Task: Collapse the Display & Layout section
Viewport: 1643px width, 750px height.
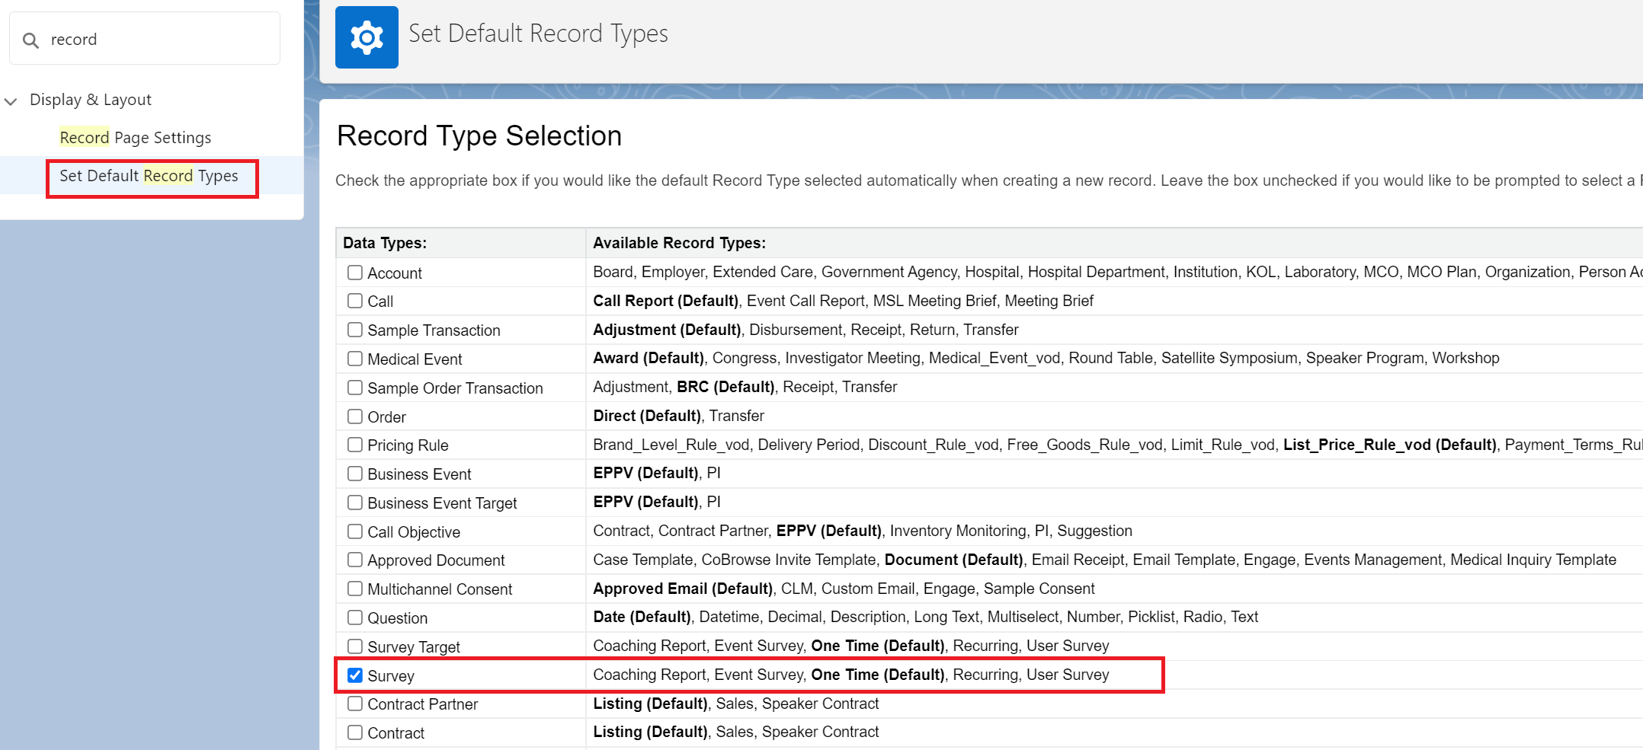Action: [11, 101]
